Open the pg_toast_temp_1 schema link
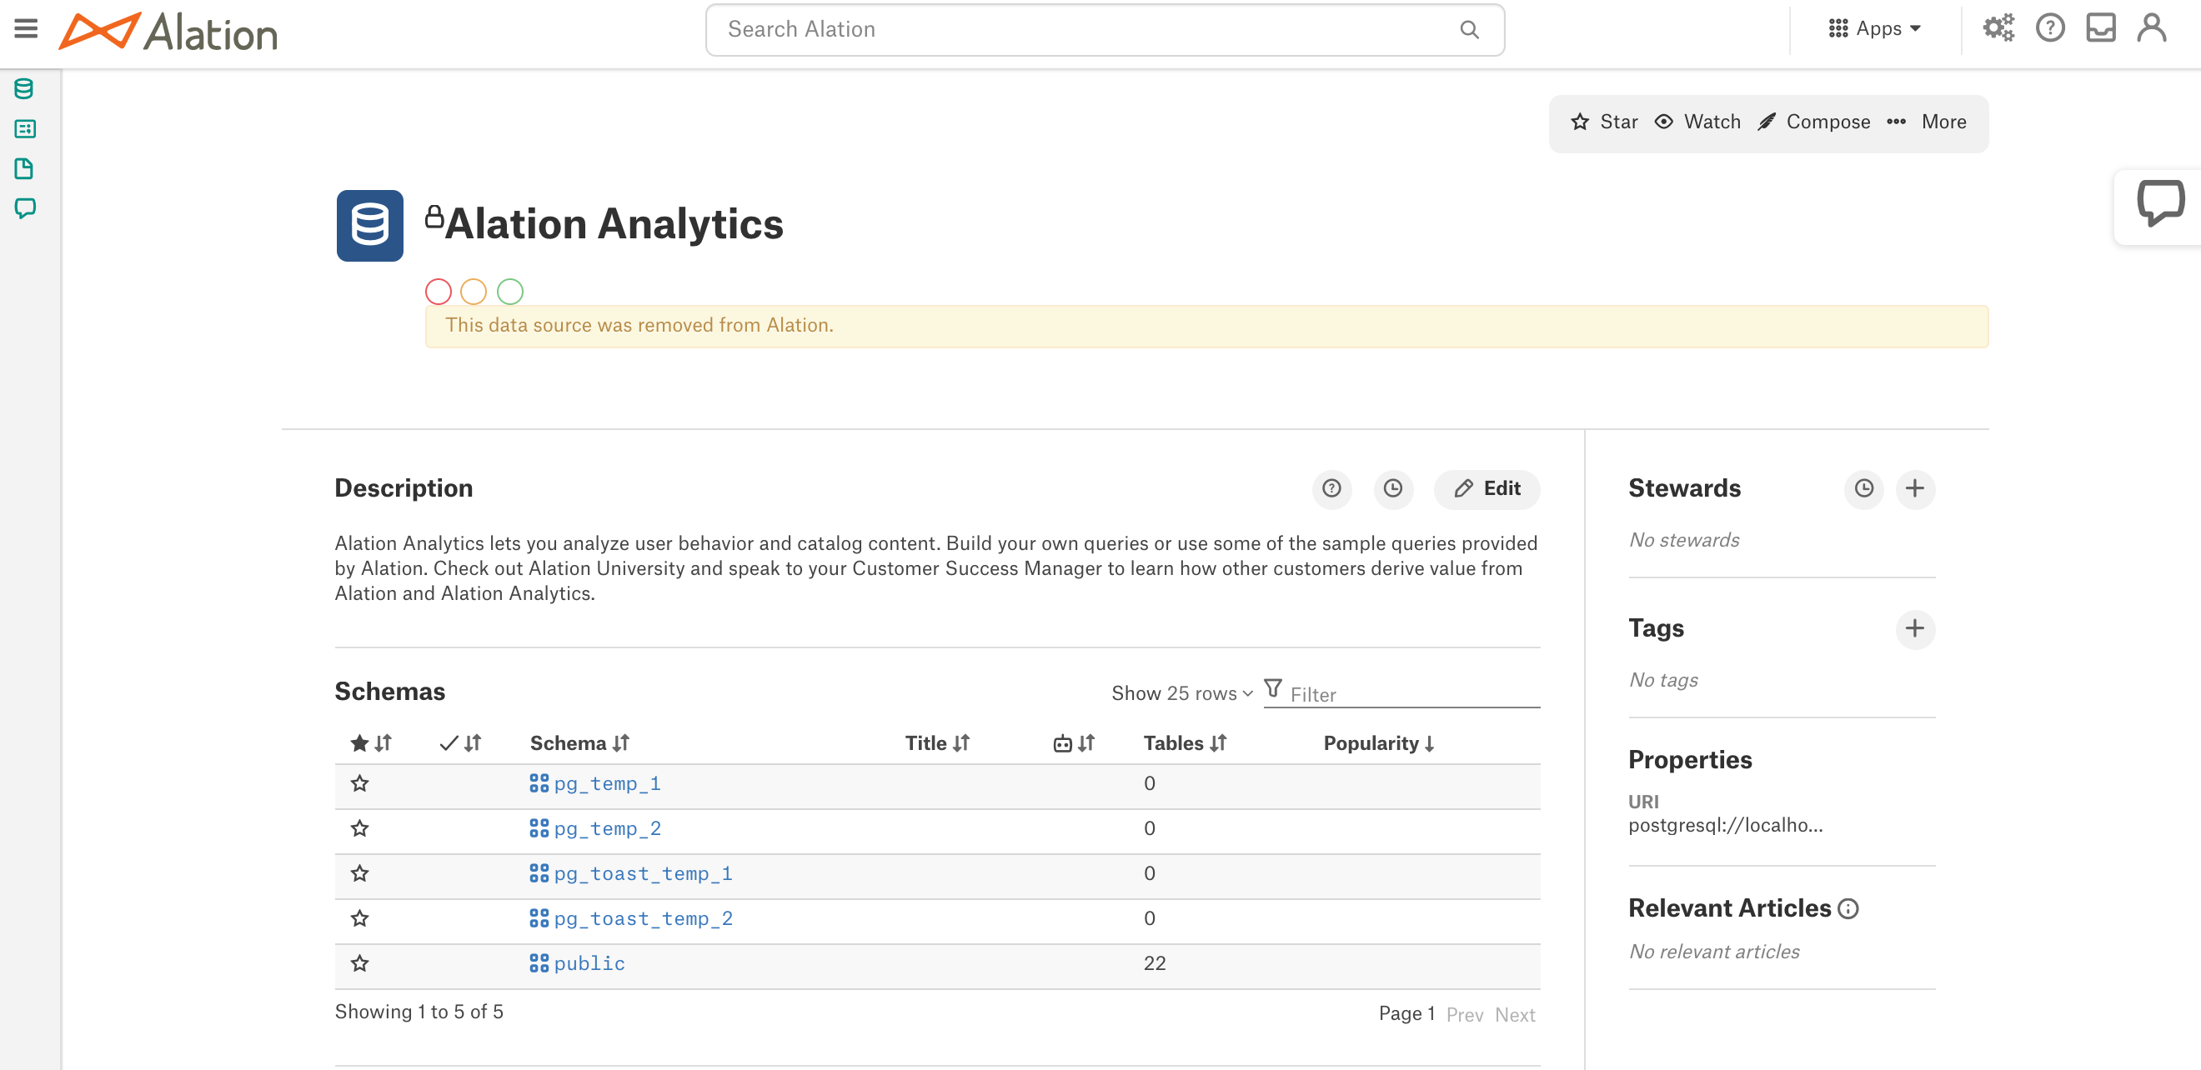Screen dimensions: 2201x1070 (643, 873)
